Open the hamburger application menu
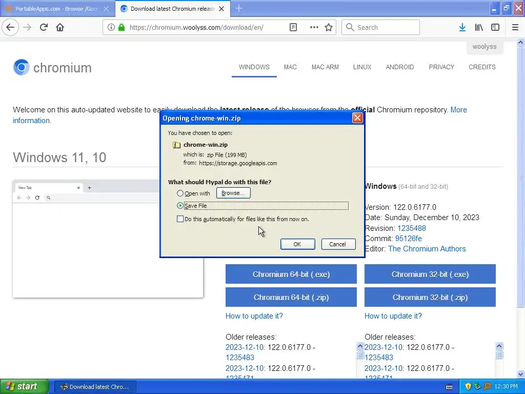 pos(515,27)
